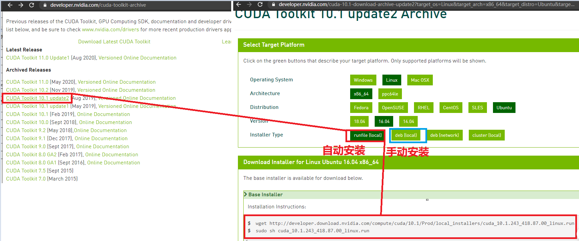This screenshot has height=241, width=579.
Task: Open CUDA Toolkit 10.2 link
Action: click(27, 90)
